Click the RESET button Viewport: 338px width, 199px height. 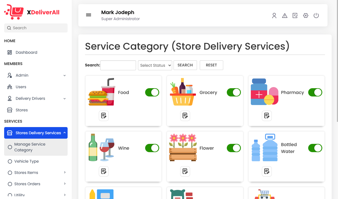click(x=211, y=65)
